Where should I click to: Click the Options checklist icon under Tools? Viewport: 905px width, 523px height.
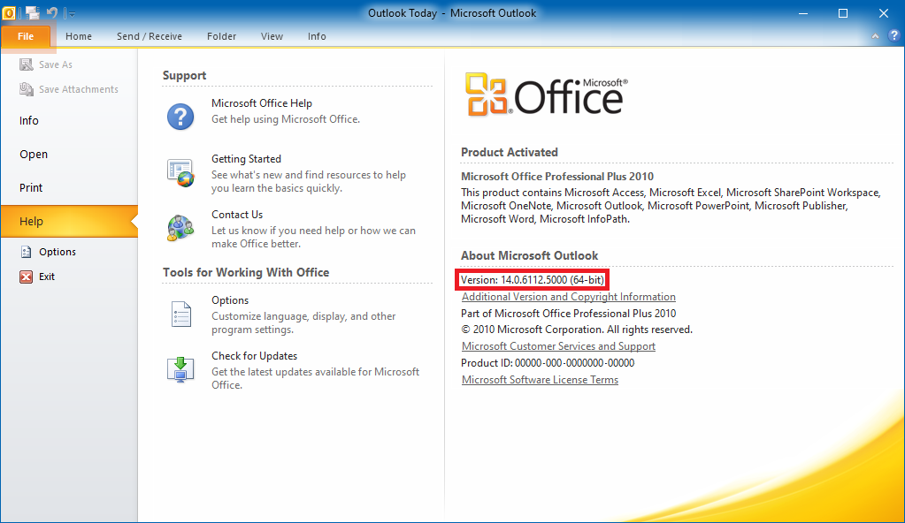[180, 314]
